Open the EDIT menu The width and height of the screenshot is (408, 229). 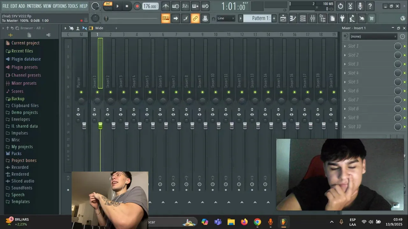tap(14, 6)
